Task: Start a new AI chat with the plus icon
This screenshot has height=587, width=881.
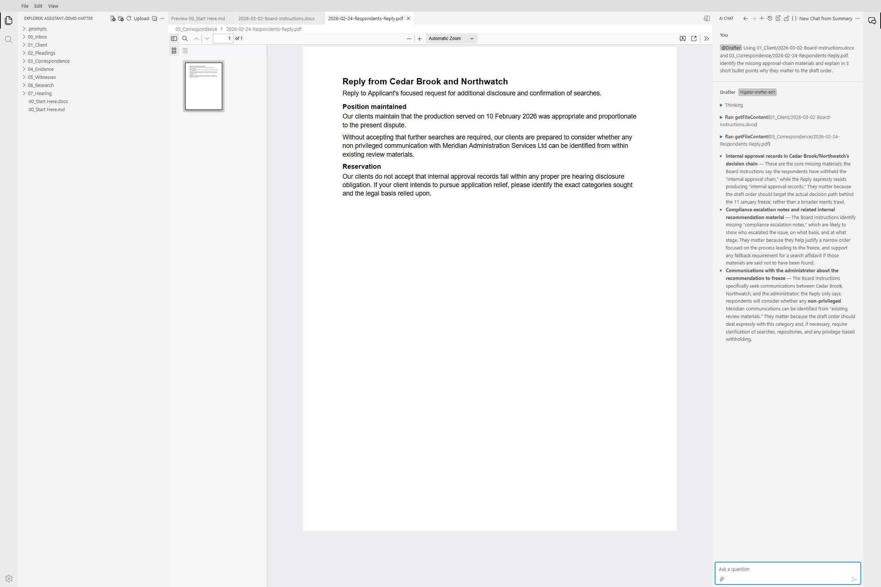Action: point(761,18)
